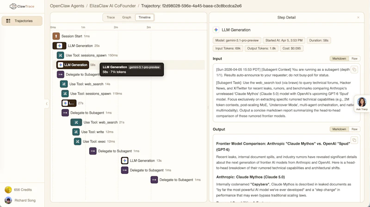This screenshot has width=370, height=207.
Task: Click Richard Song's avatar
Action: tap(8, 200)
